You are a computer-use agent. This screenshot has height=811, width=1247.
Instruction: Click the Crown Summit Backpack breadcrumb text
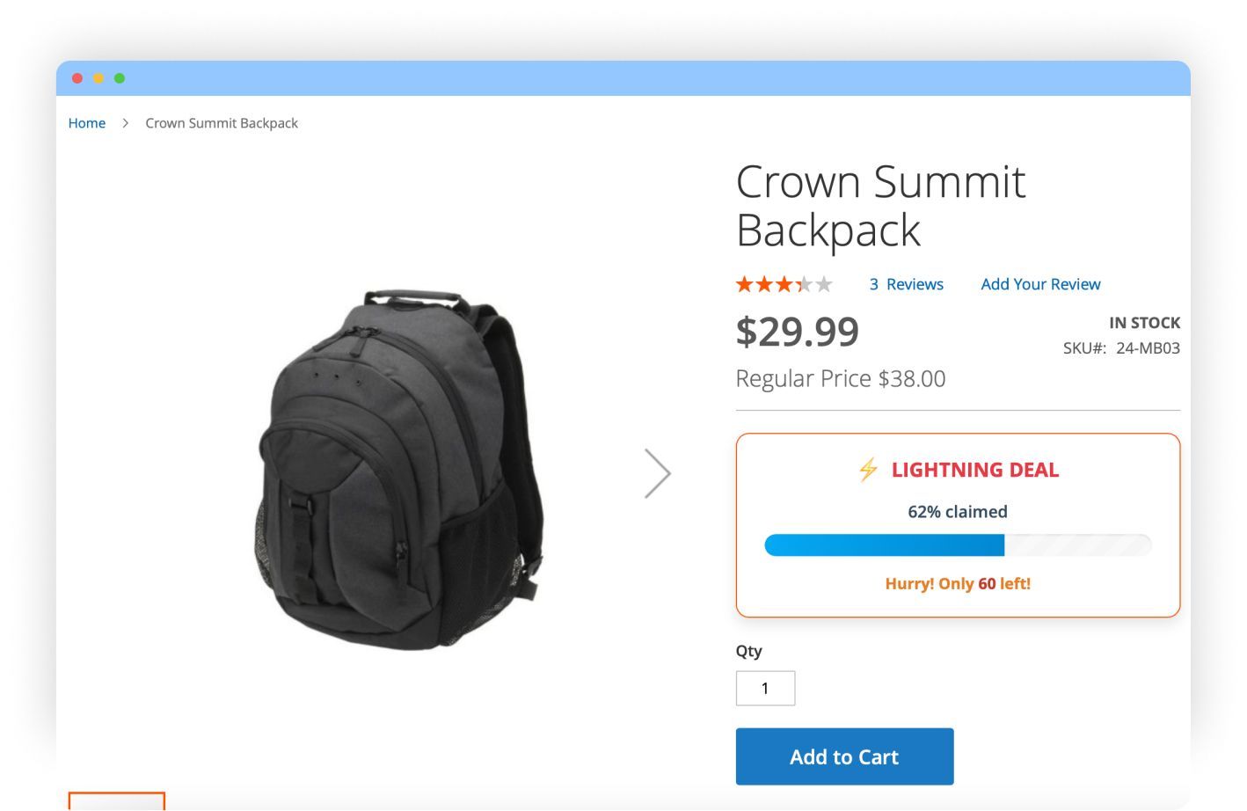(222, 123)
